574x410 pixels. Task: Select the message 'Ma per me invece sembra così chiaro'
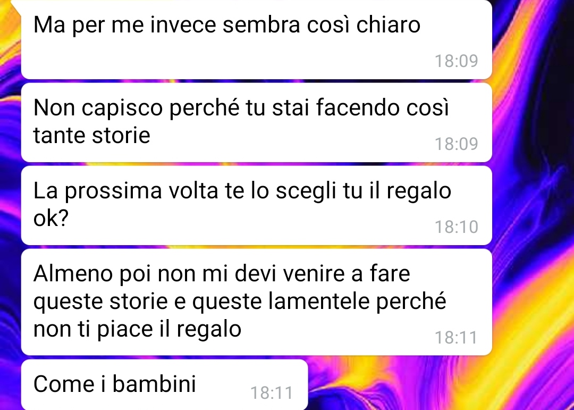pos(256,39)
